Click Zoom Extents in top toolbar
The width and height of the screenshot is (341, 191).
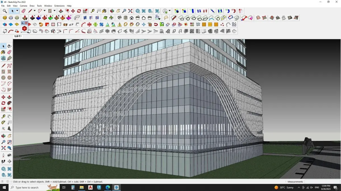(130, 11)
